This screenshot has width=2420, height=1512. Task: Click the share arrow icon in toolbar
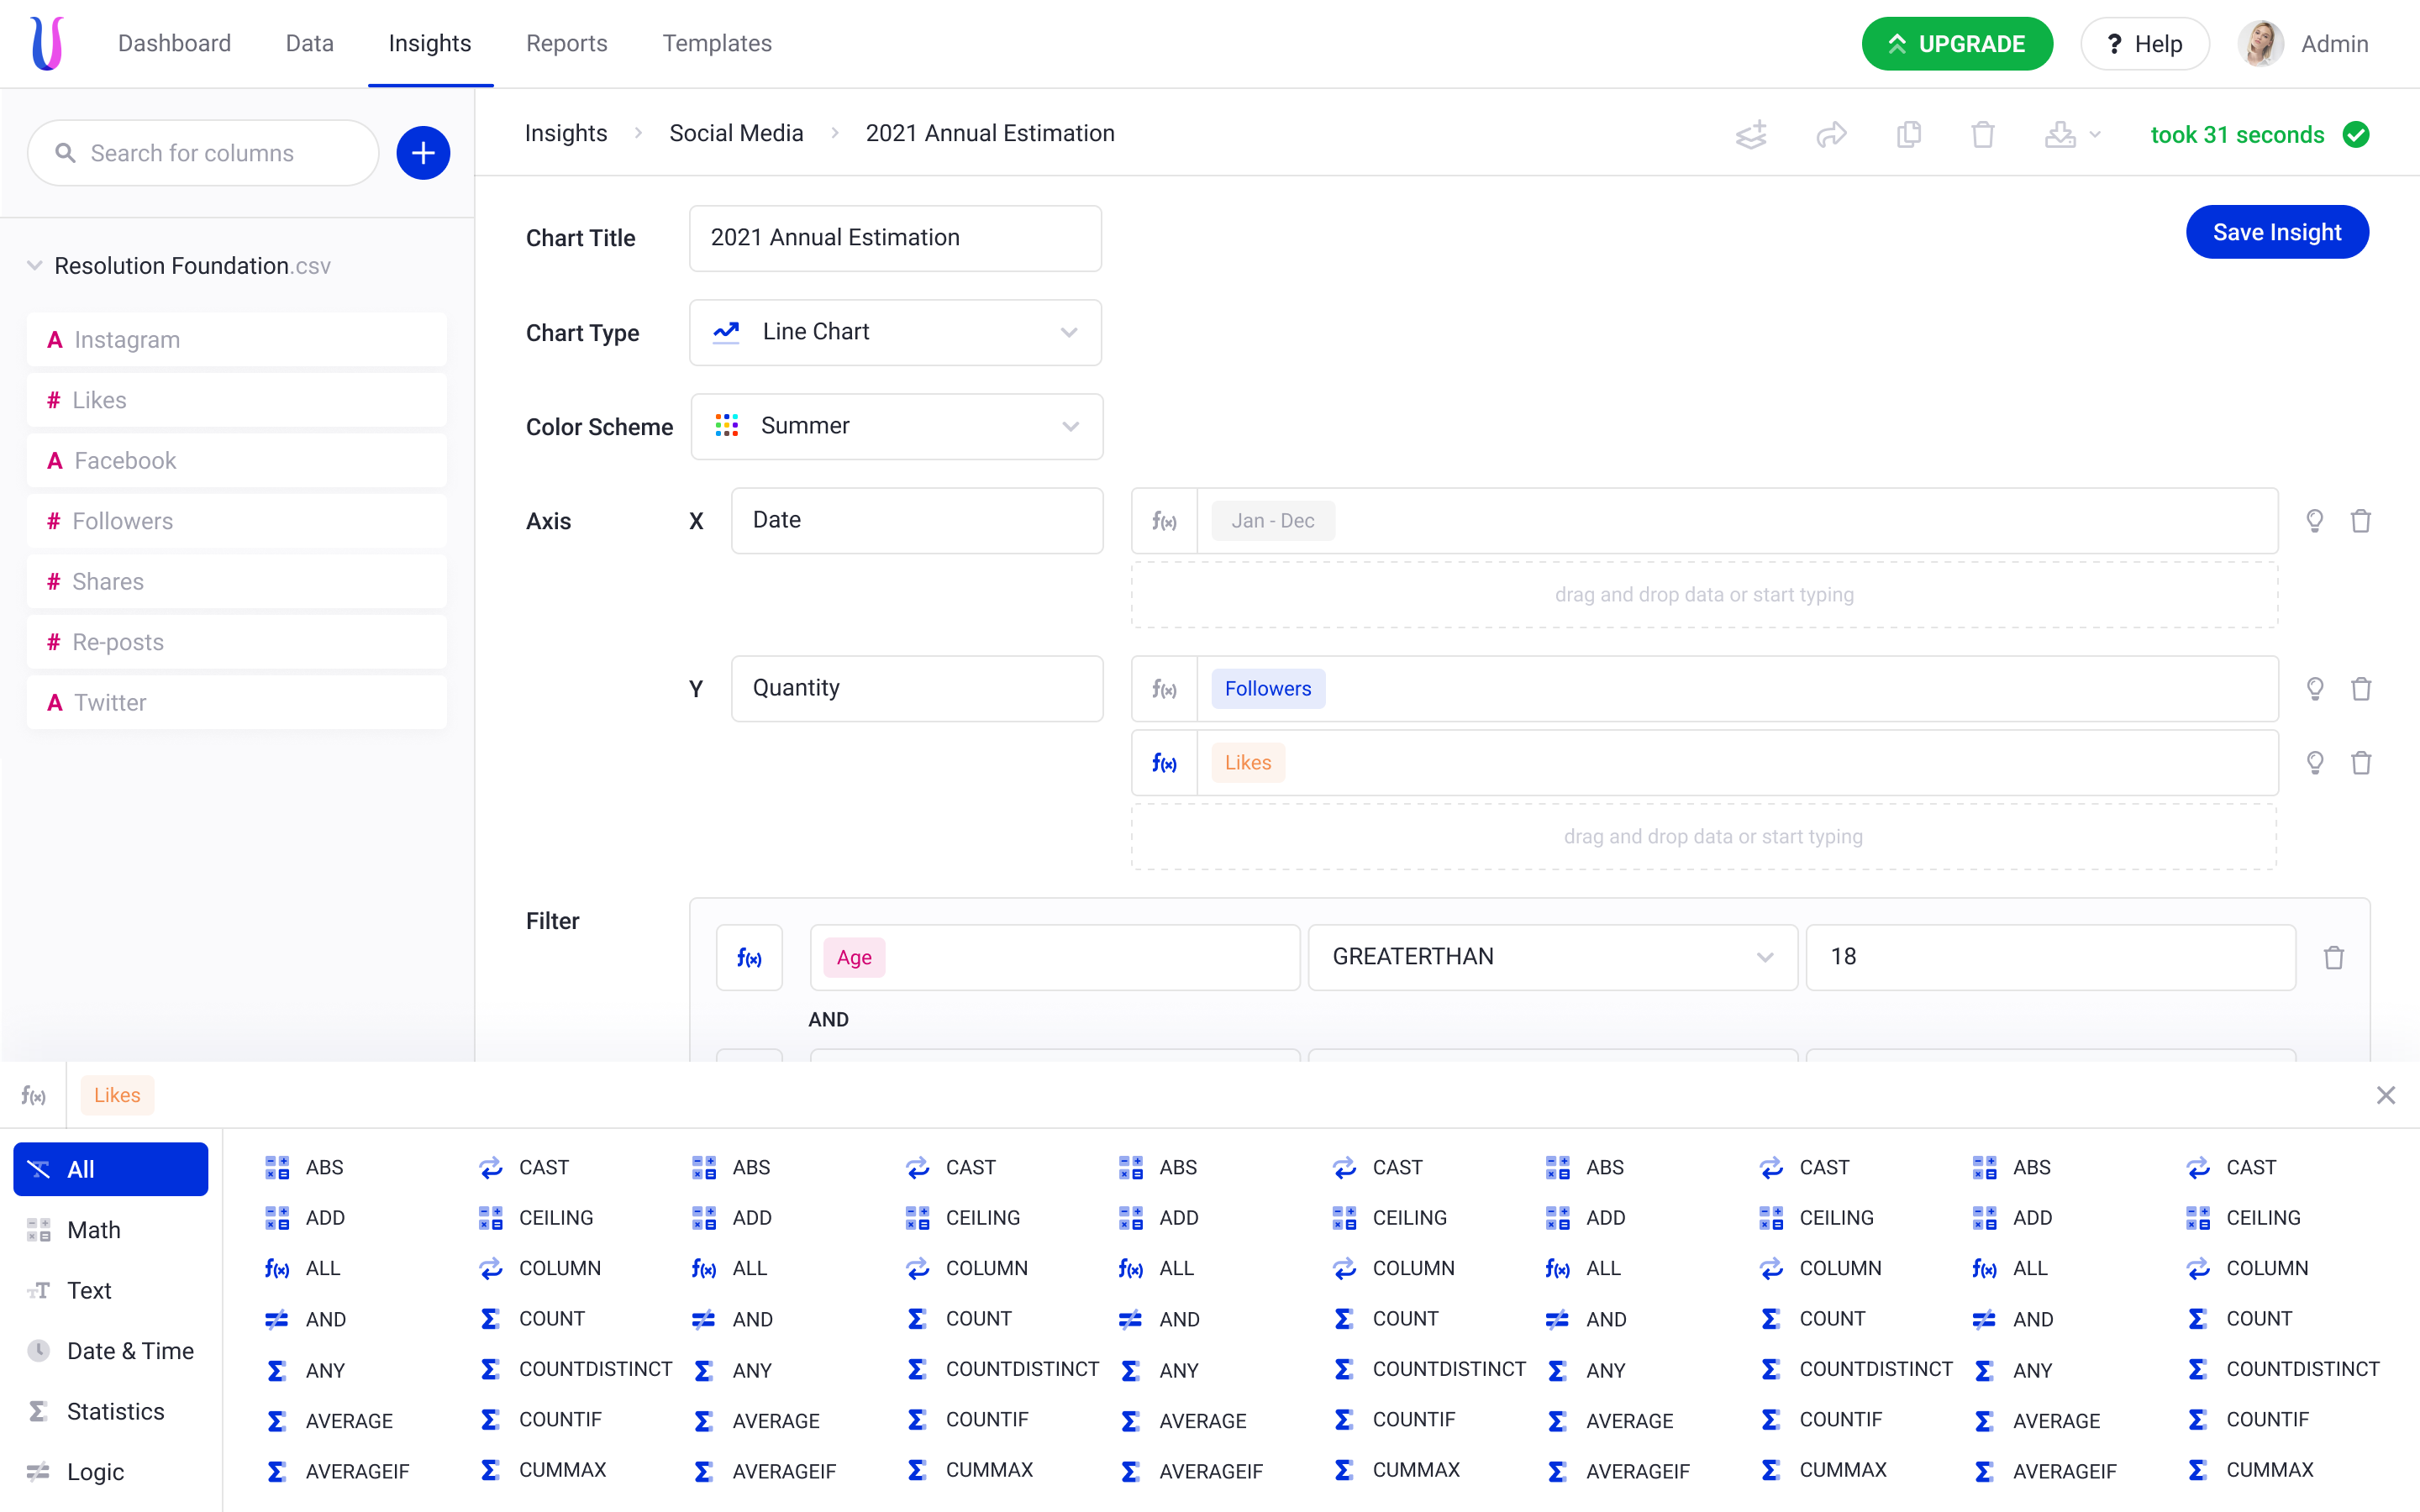point(1831,135)
